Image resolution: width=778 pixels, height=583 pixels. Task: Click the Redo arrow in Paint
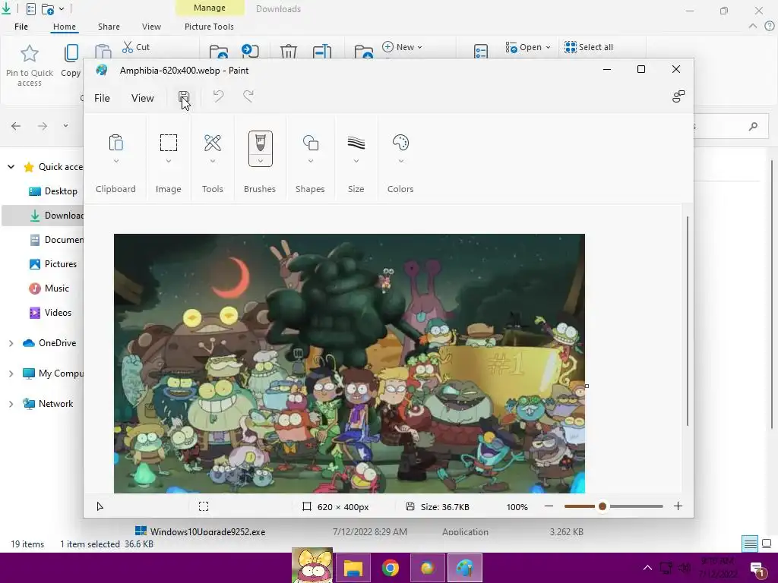tap(248, 96)
